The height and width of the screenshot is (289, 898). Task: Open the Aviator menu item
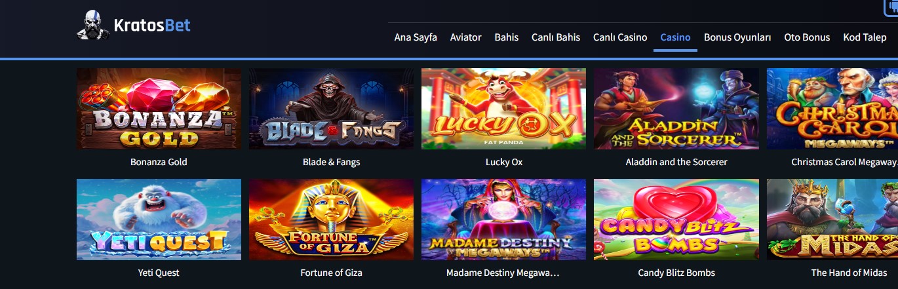click(465, 37)
